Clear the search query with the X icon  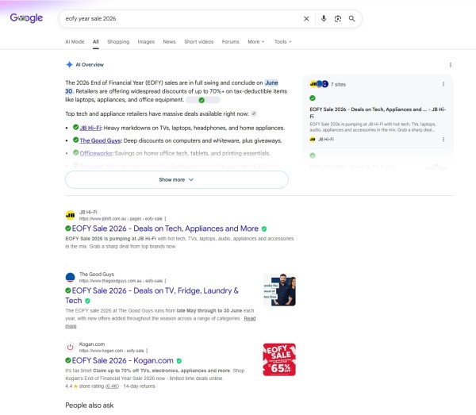[x=306, y=19]
